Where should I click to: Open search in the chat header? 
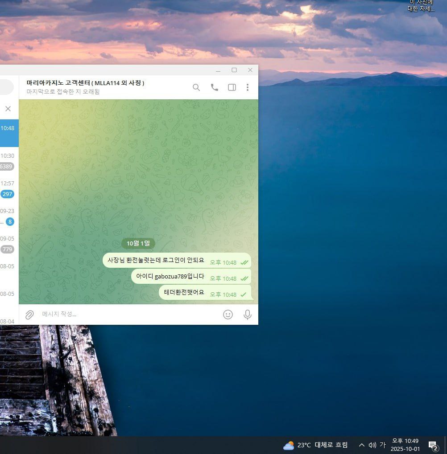point(196,87)
